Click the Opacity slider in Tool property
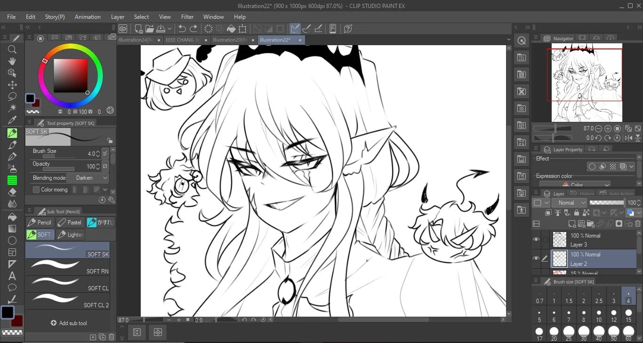643x343 pixels. (x=58, y=168)
